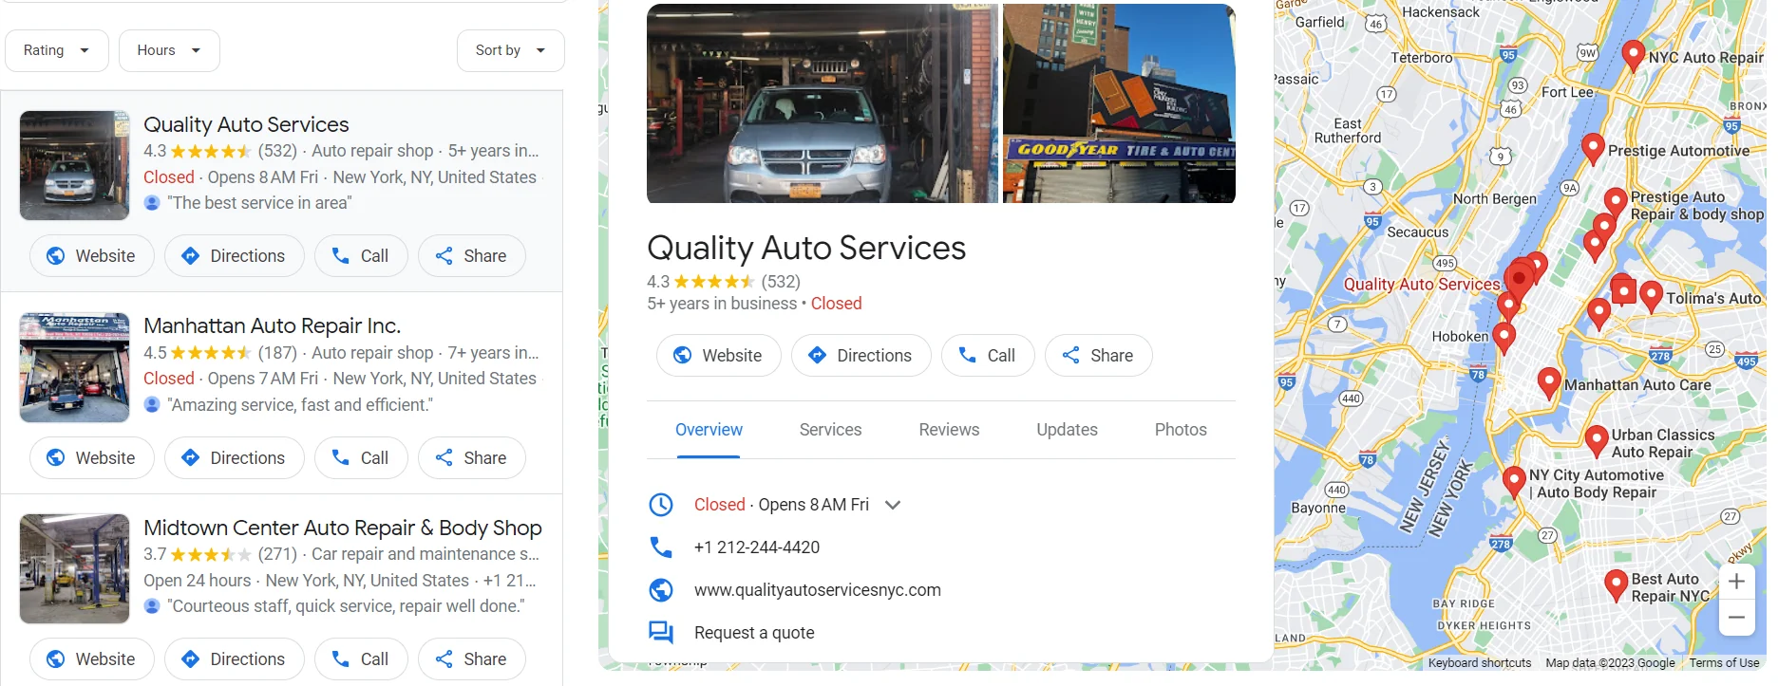Open Website for Midtown Center Auto Repair listing
Screen dimensions: 1778x686
tap(91, 659)
